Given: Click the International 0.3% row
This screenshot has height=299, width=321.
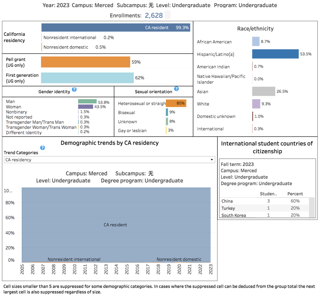Looking at the screenshot, I should pyautogui.click(x=230, y=129).
